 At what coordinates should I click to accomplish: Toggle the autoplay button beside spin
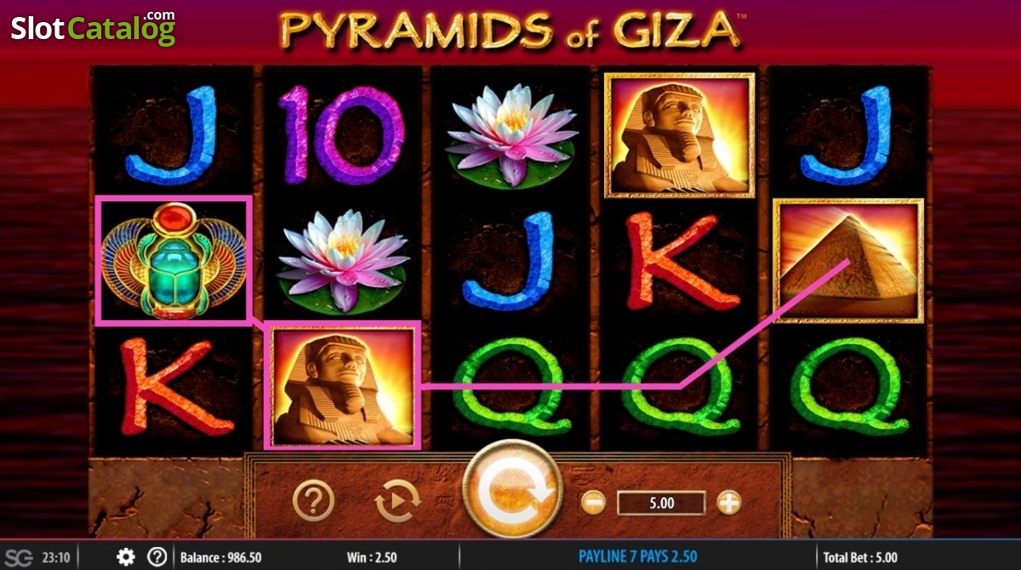[397, 501]
